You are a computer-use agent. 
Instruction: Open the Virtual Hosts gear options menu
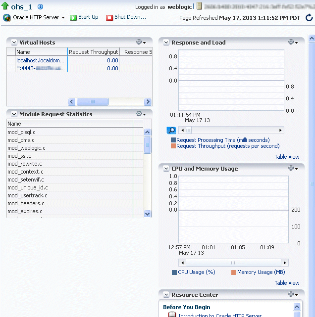pyautogui.click(x=141, y=42)
